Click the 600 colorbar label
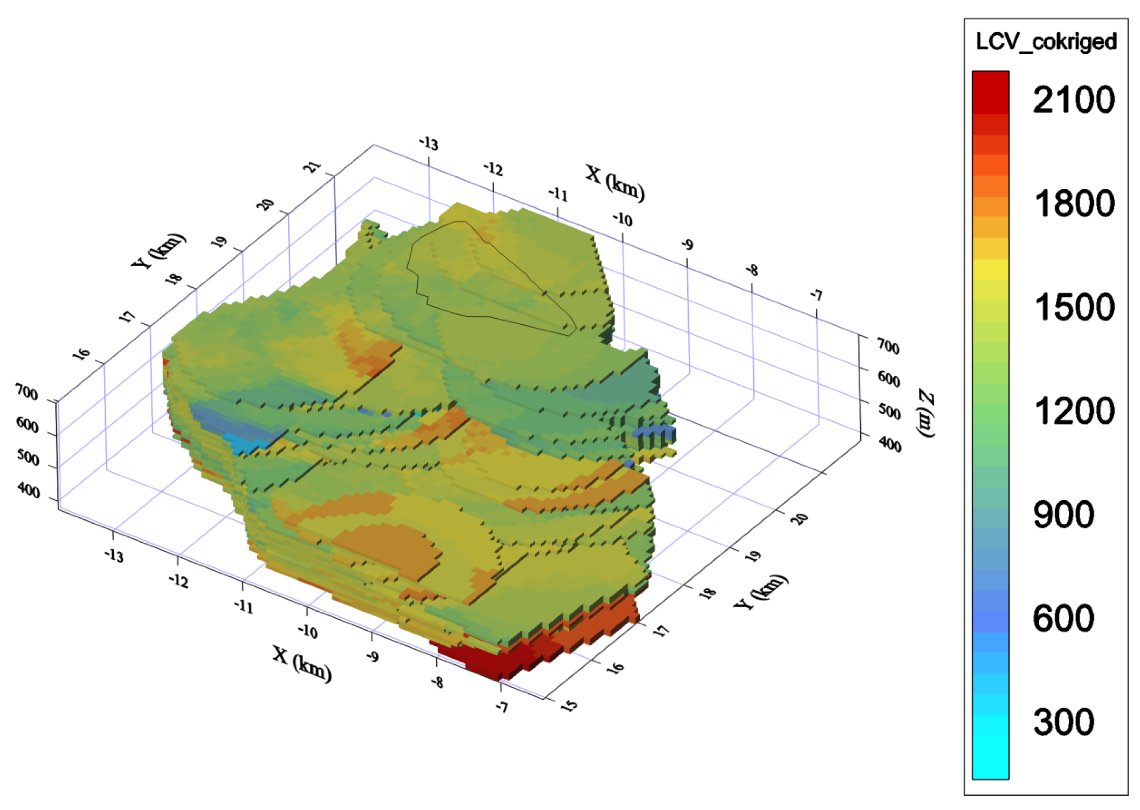The image size is (1140, 810). pyautogui.click(x=1064, y=618)
